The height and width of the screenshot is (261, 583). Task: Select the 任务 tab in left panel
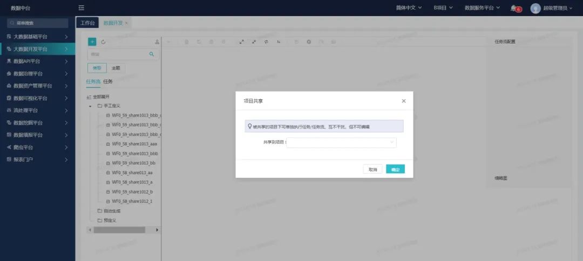(108, 81)
